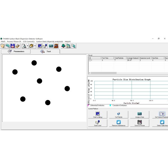Open the Process Picture menu
The image size is (168, 168).
click(x=14, y=41)
